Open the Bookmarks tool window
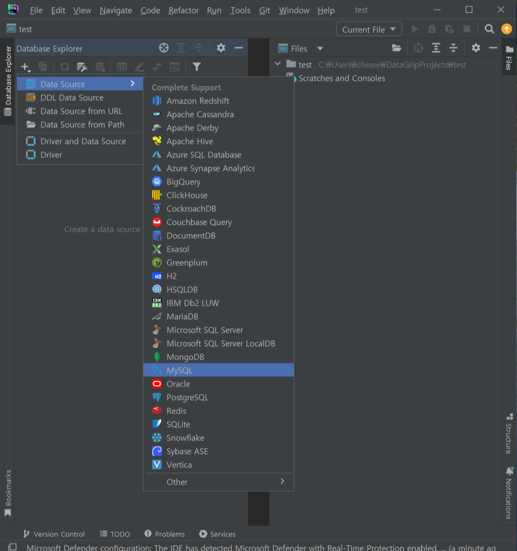This screenshot has height=551, width=517. 8,493
